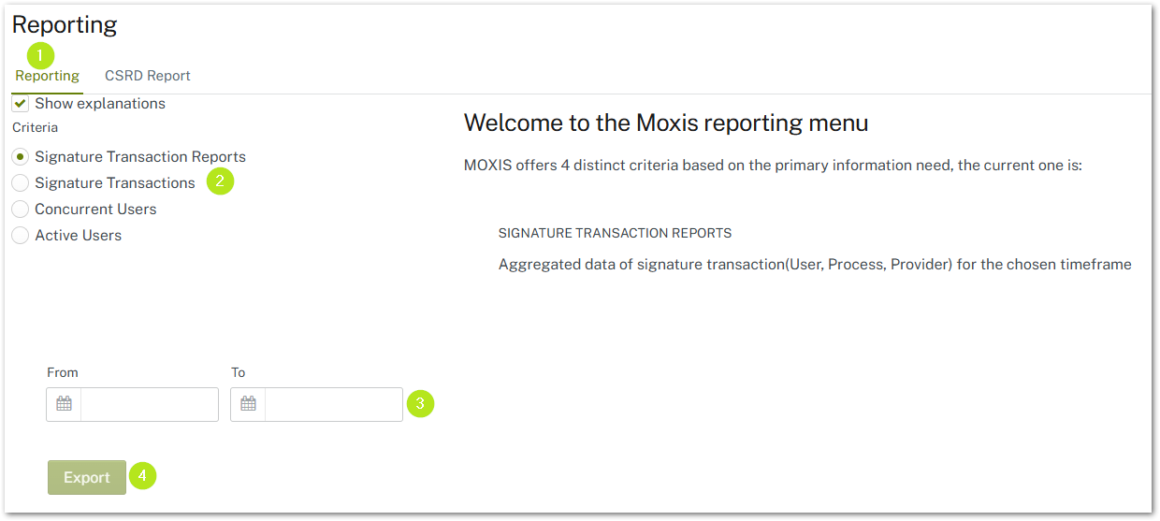
Task: Click the Active Users label text
Action: point(79,236)
